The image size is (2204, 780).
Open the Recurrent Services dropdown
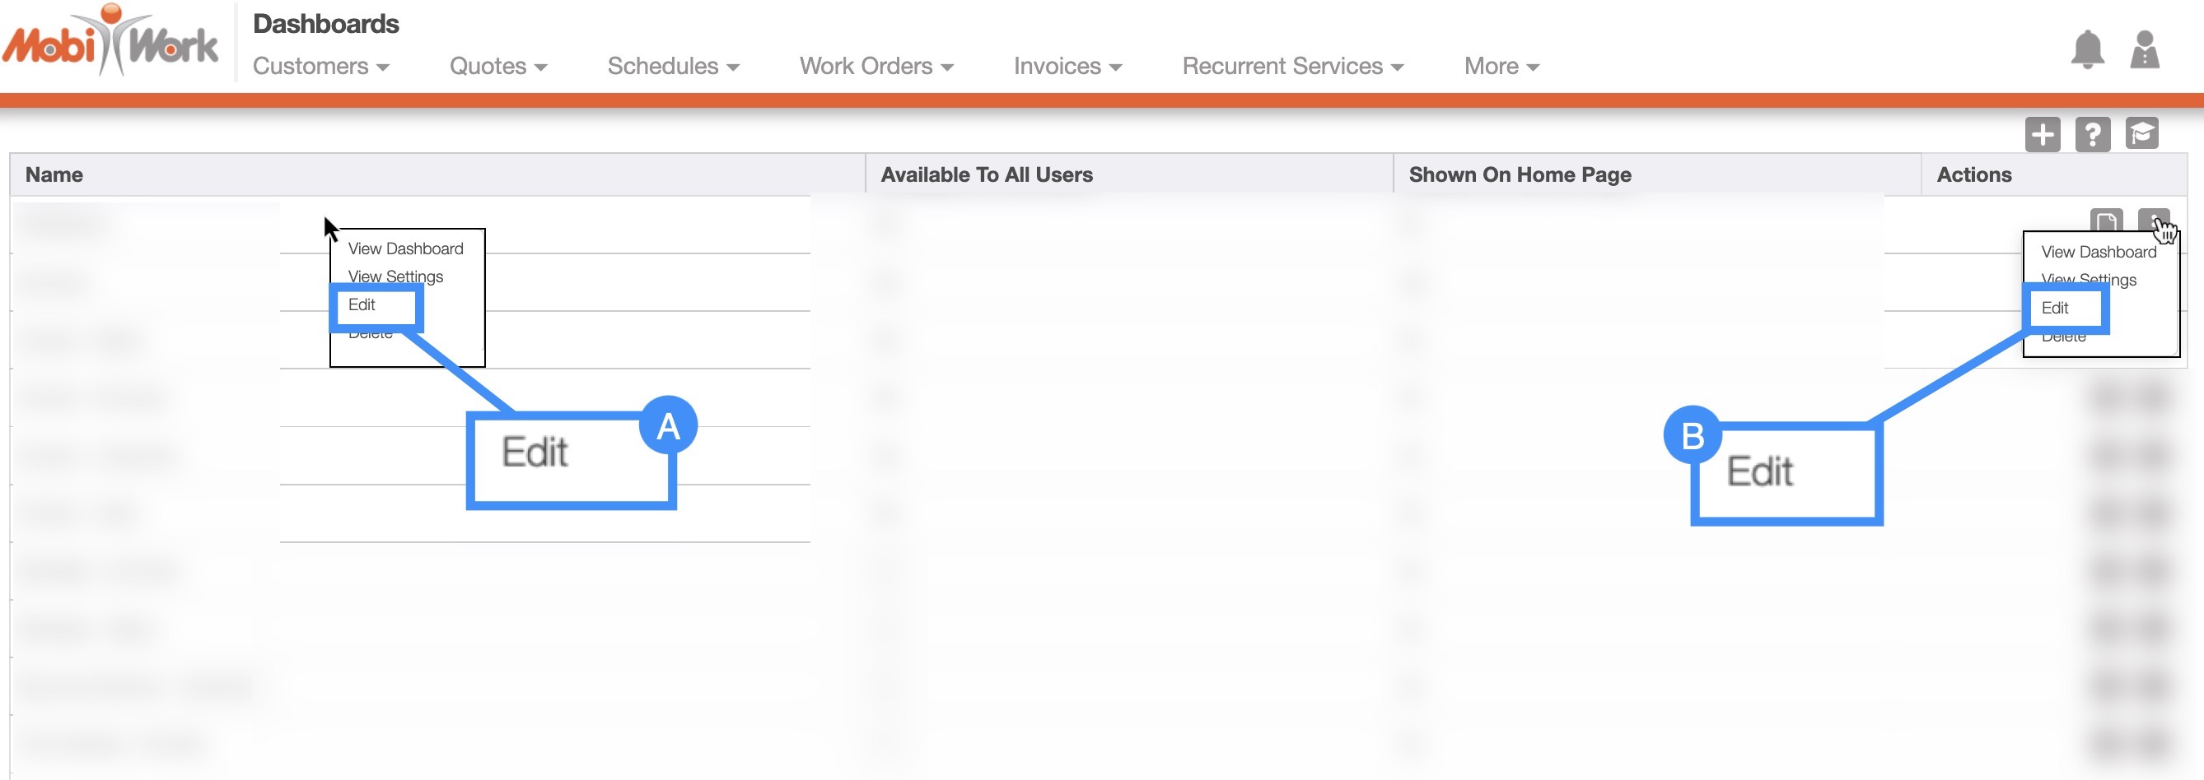point(1292,66)
